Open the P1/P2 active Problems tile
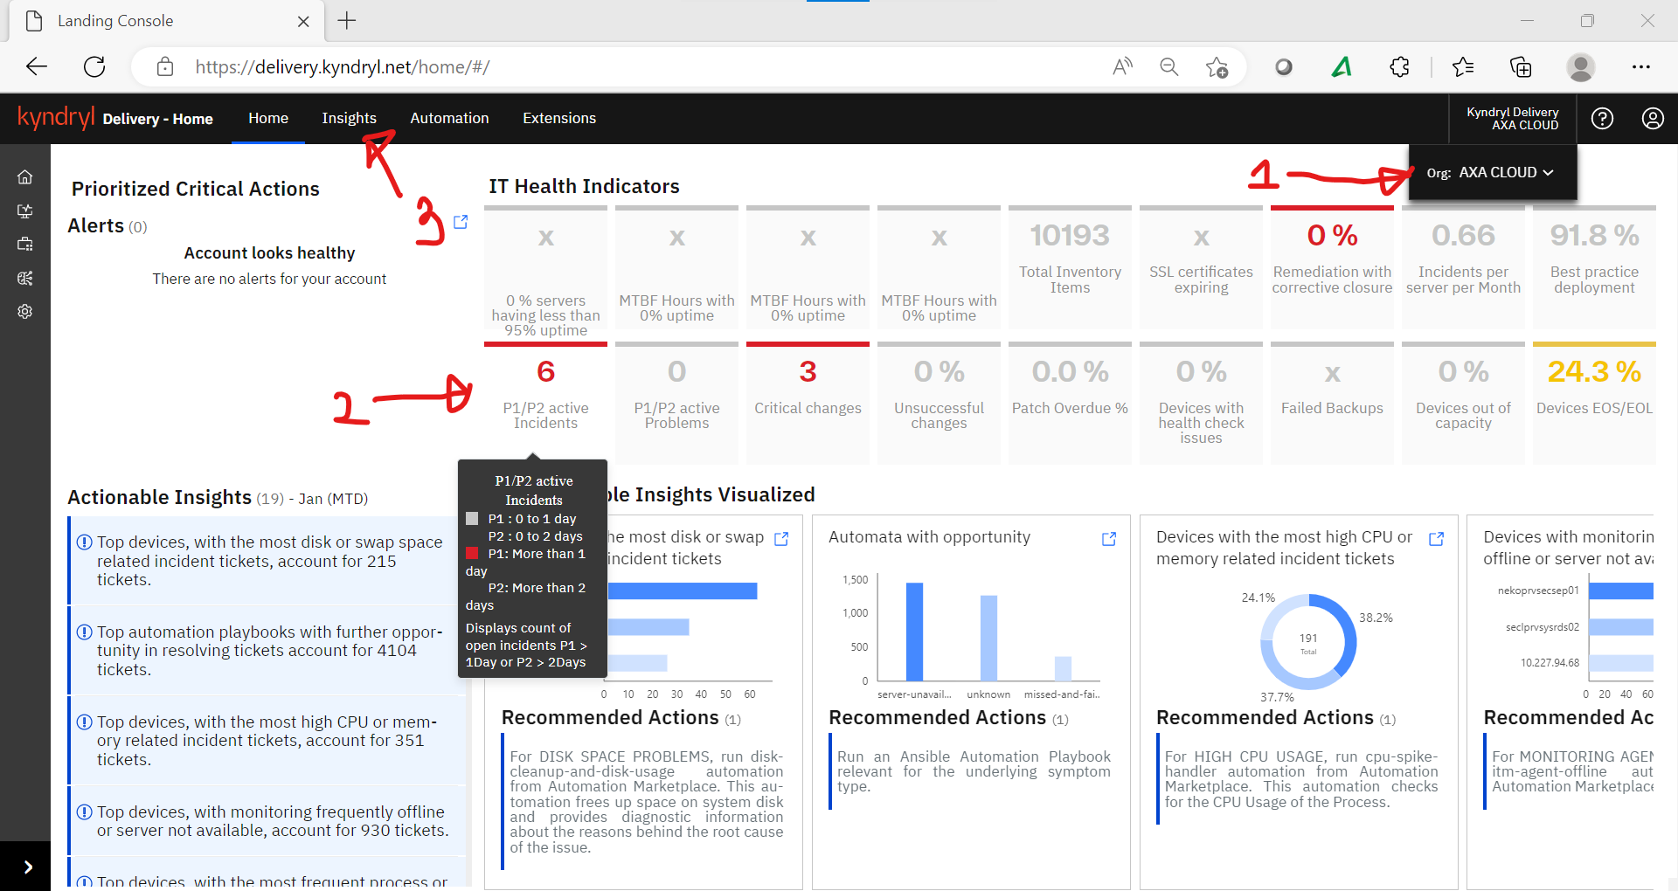 676,403
